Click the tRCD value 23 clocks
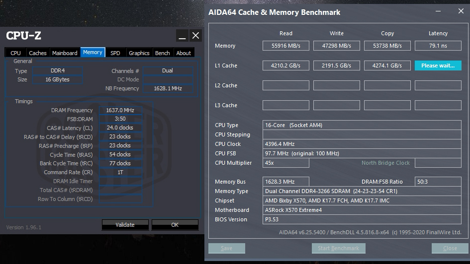The image size is (470, 264). tap(120, 136)
